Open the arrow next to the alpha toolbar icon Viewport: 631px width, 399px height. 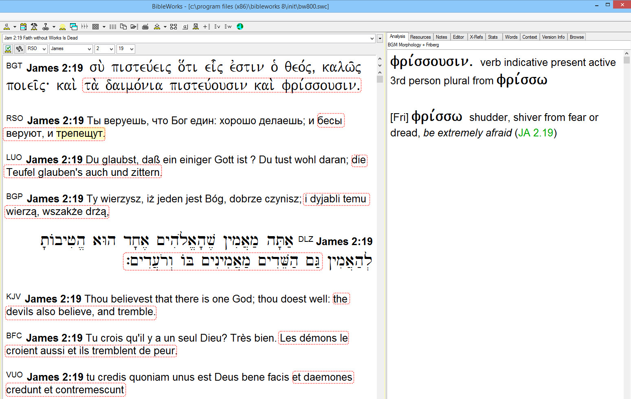click(x=15, y=27)
